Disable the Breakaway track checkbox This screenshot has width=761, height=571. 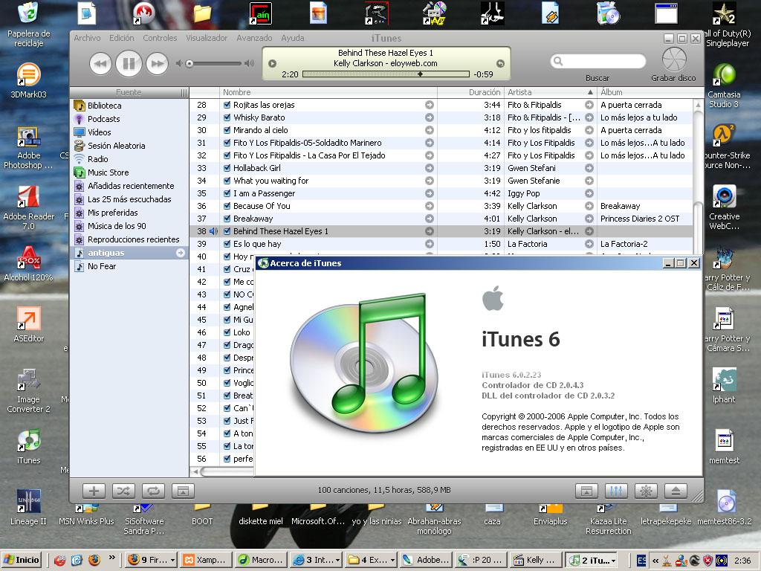pyautogui.click(x=227, y=219)
